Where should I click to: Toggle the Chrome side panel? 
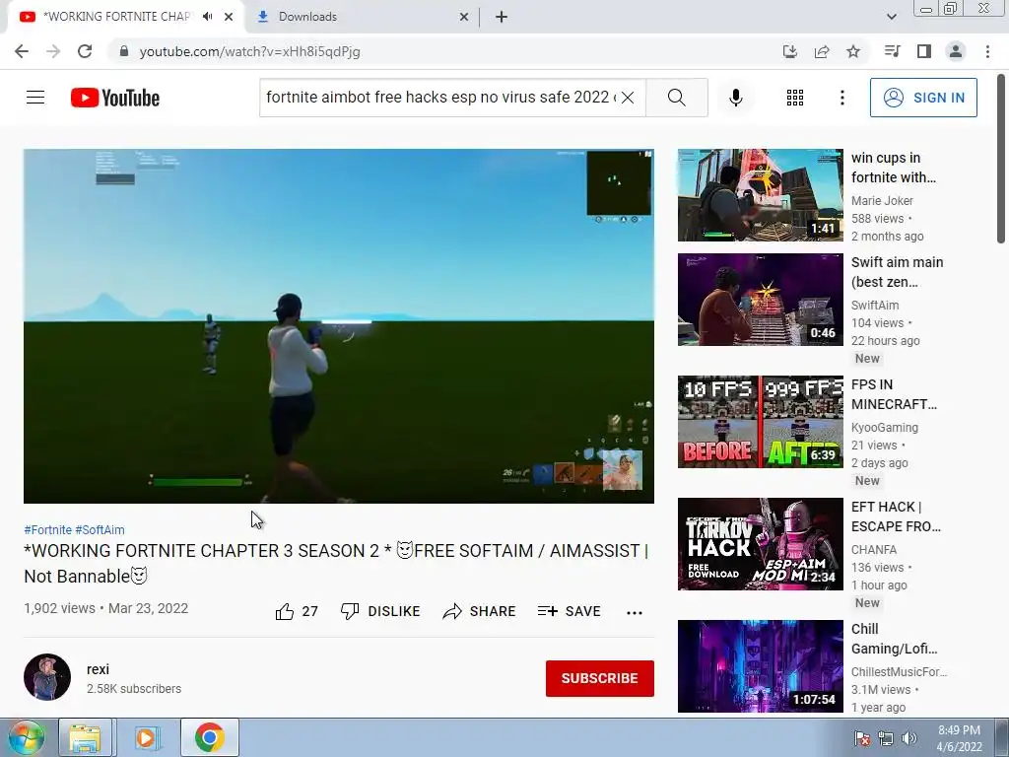(x=924, y=51)
